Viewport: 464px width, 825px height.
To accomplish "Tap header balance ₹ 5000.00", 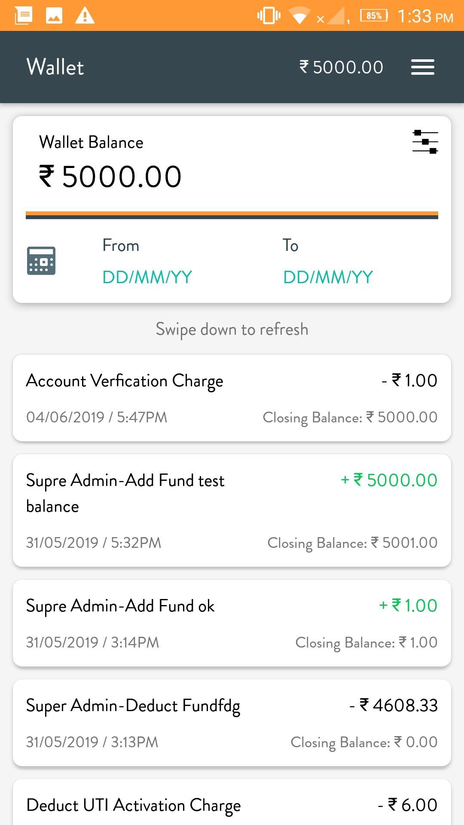I will [342, 67].
